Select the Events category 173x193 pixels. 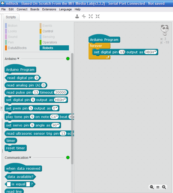46,26
